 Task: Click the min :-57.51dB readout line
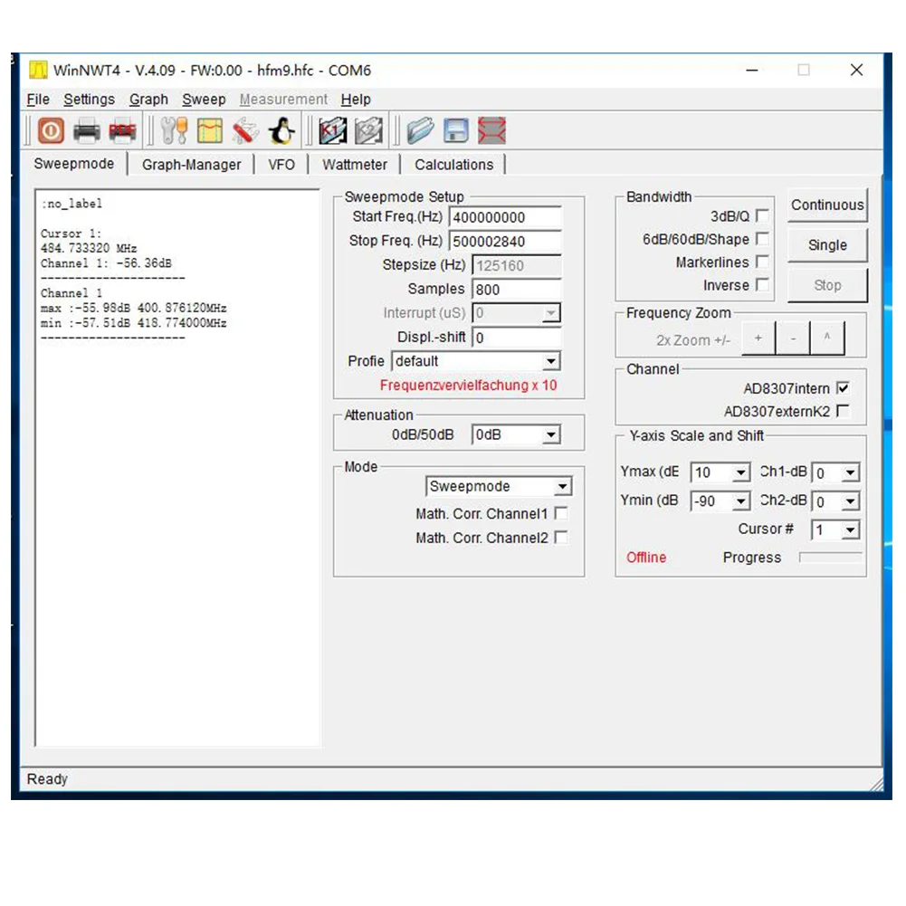click(133, 323)
